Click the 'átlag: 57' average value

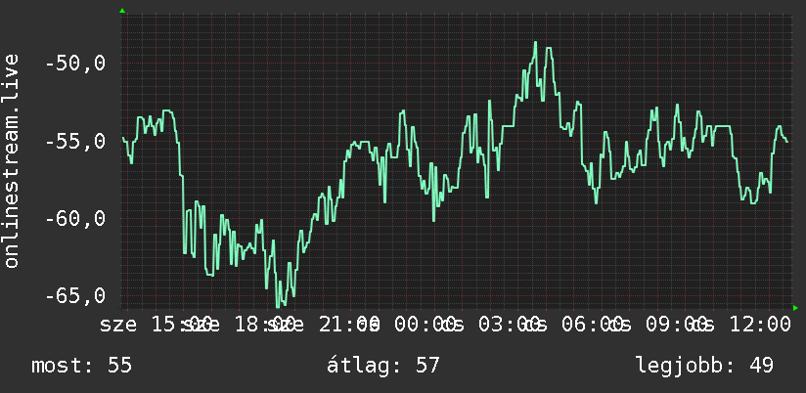coord(383,366)
